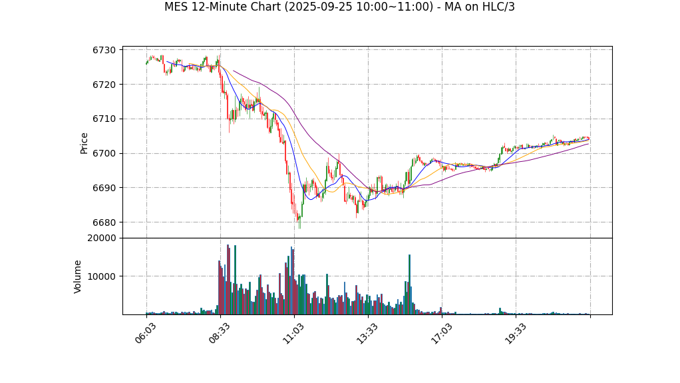This screenshot has width=680, height=383.
Task: Click the 6680 price tick label
Action: [x=104, y=222]
